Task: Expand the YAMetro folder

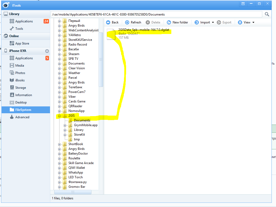Action: coord(59,35)
